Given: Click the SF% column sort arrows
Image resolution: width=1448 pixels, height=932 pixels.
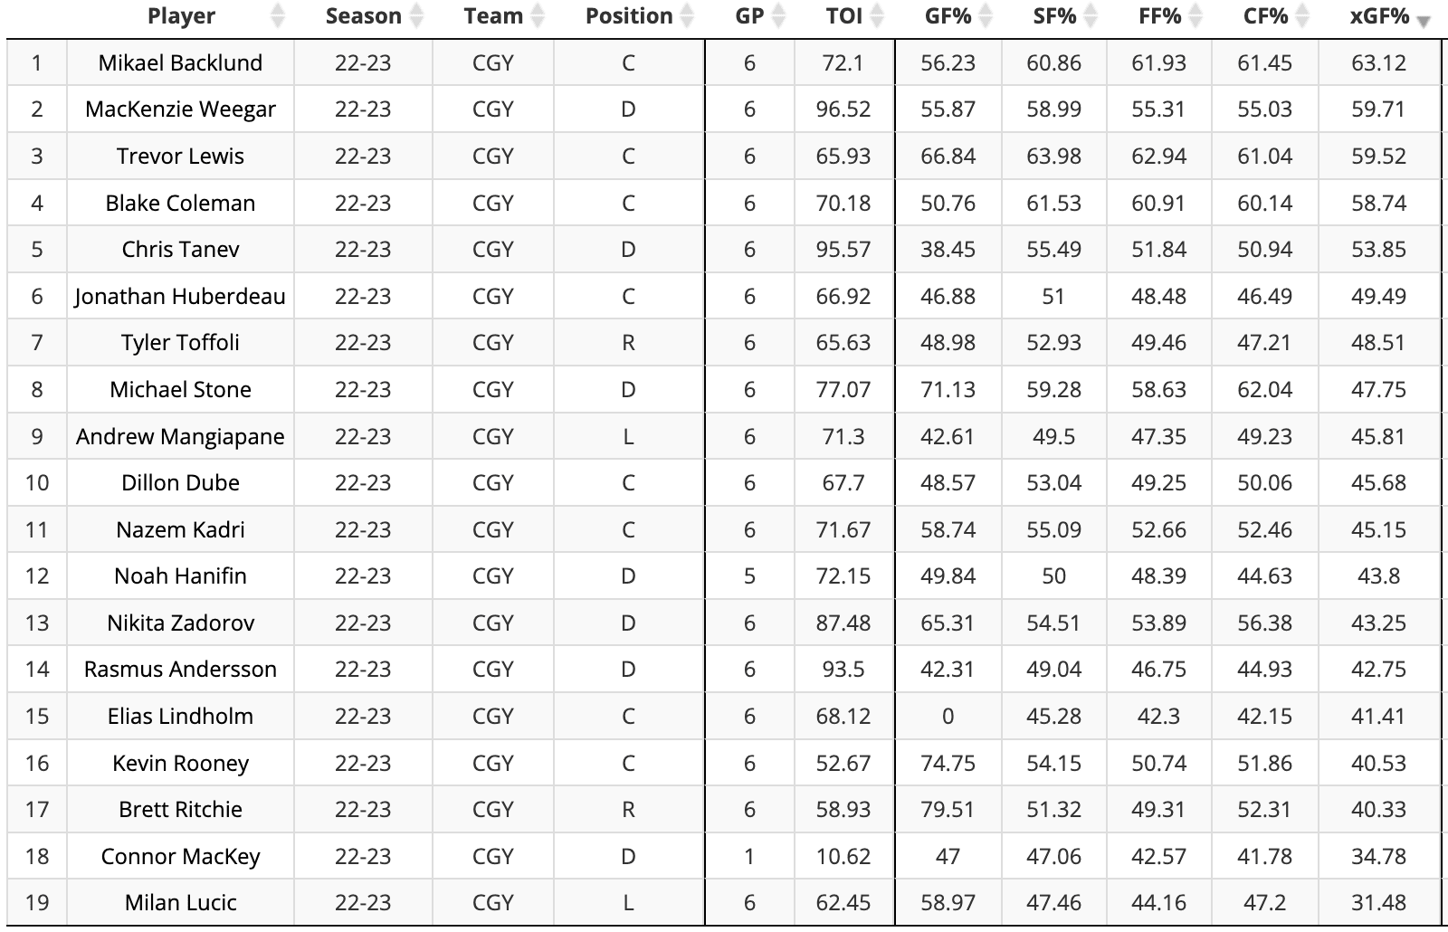Looking at the screenshot, I should pyautogui.click(x=1091, y=16).
